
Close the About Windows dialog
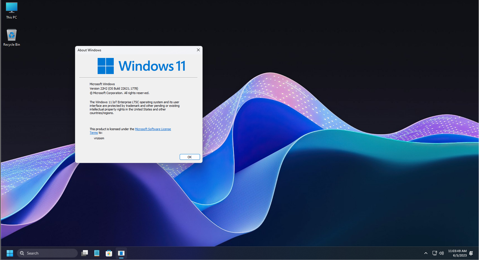(x=198, y=50)
